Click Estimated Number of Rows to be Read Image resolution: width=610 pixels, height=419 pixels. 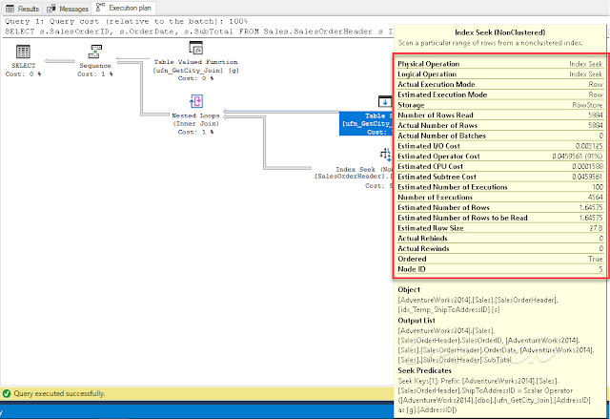[499, 218]
